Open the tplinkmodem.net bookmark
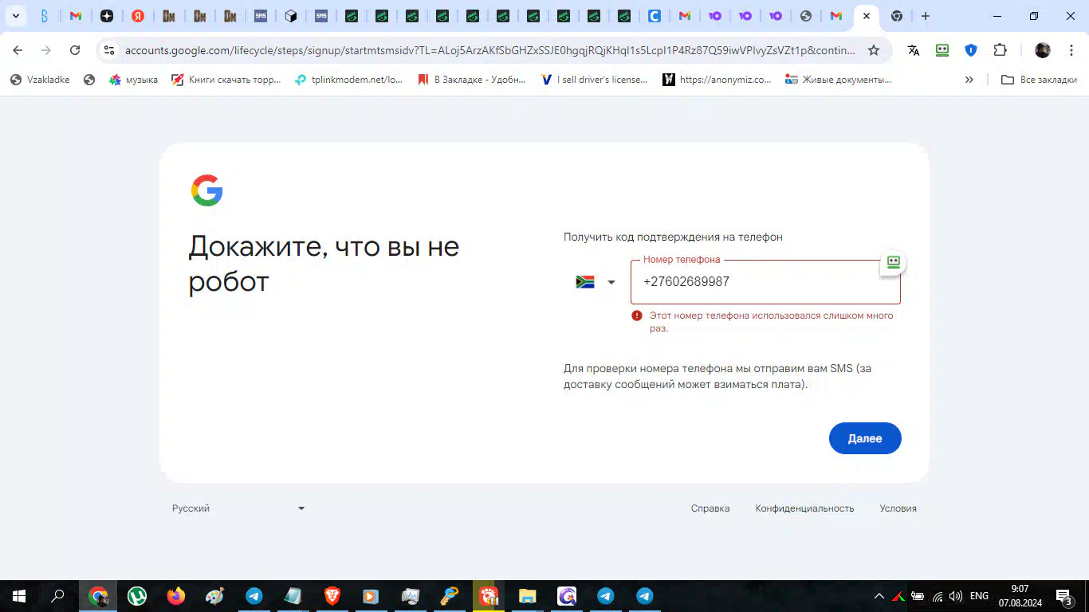This screenshot has width=1089, height=612. tap(349, 80)
